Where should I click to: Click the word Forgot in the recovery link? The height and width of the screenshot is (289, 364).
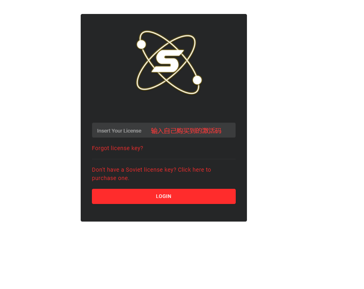pos(101,148)
